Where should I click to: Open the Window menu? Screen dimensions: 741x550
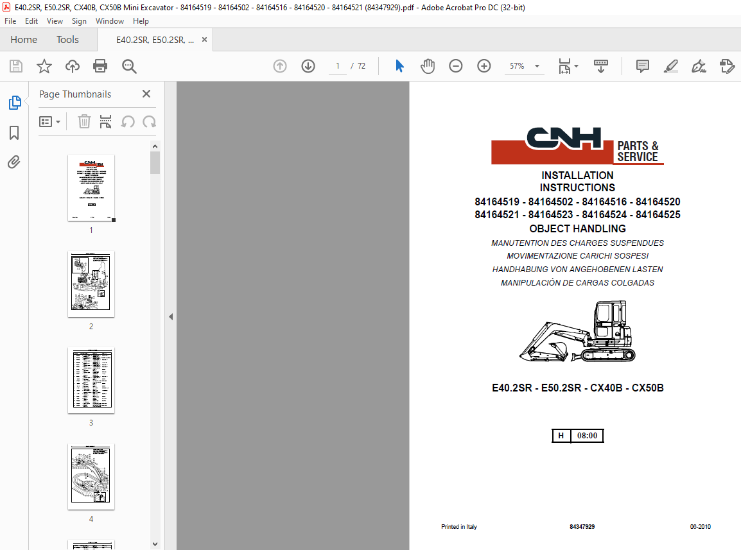coord(110,21)
